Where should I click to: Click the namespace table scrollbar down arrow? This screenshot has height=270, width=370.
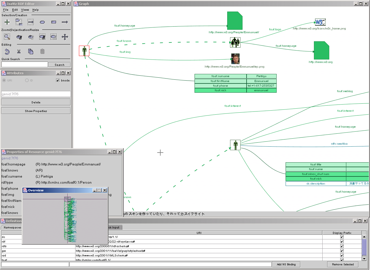(364, 258)
